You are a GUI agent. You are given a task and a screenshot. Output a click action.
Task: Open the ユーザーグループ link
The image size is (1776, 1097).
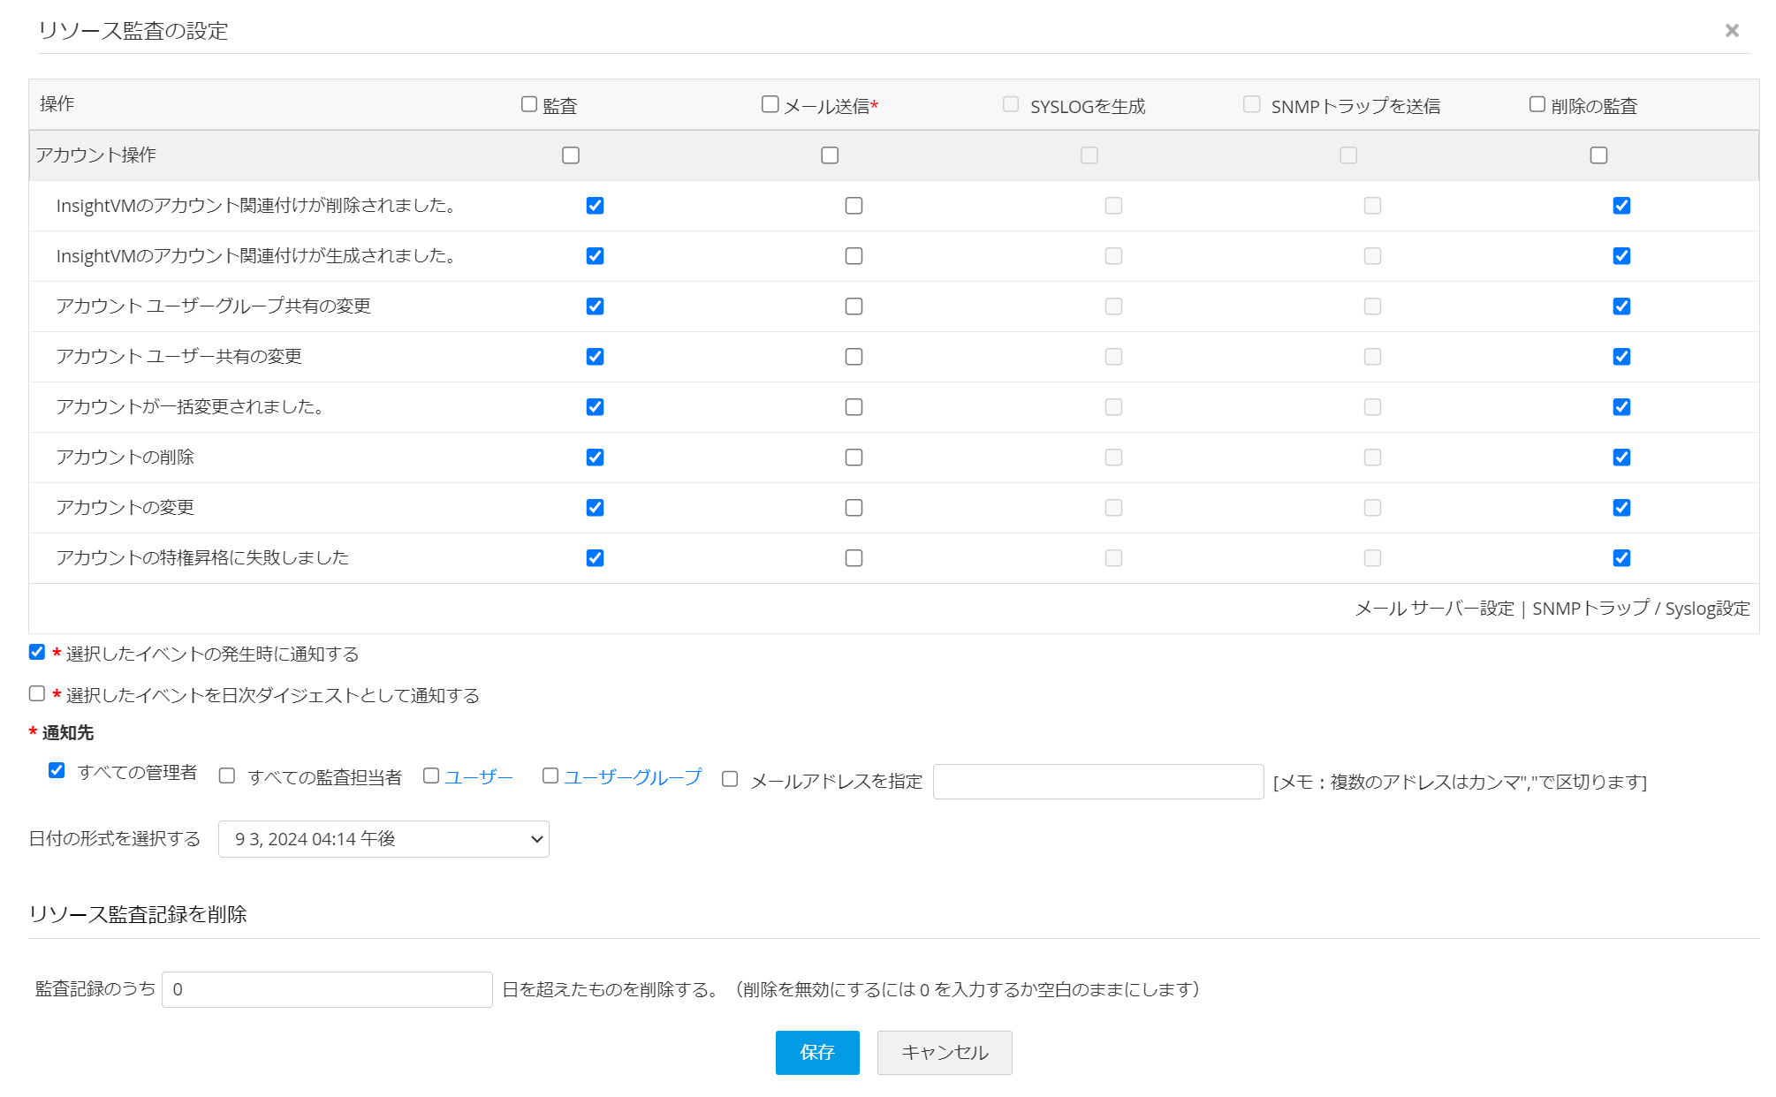[x=632, y=776]
